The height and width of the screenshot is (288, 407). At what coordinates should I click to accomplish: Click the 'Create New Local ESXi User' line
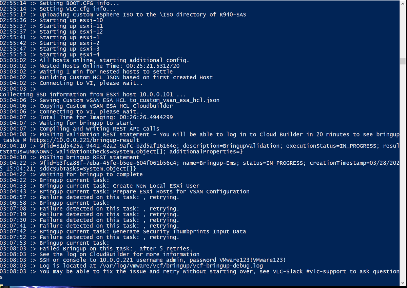(100, 186)
